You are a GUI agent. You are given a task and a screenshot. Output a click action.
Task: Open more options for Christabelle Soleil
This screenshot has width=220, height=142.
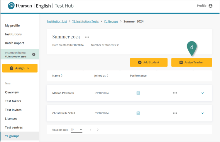pos(175,113)
